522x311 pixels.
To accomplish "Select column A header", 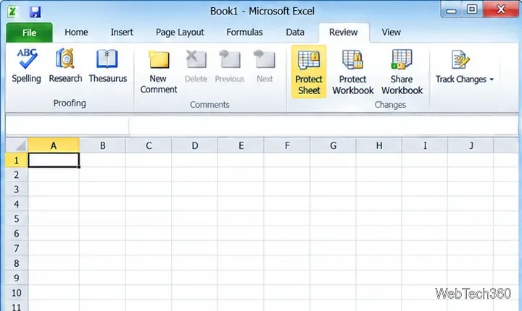I will [x=54, y=145].
